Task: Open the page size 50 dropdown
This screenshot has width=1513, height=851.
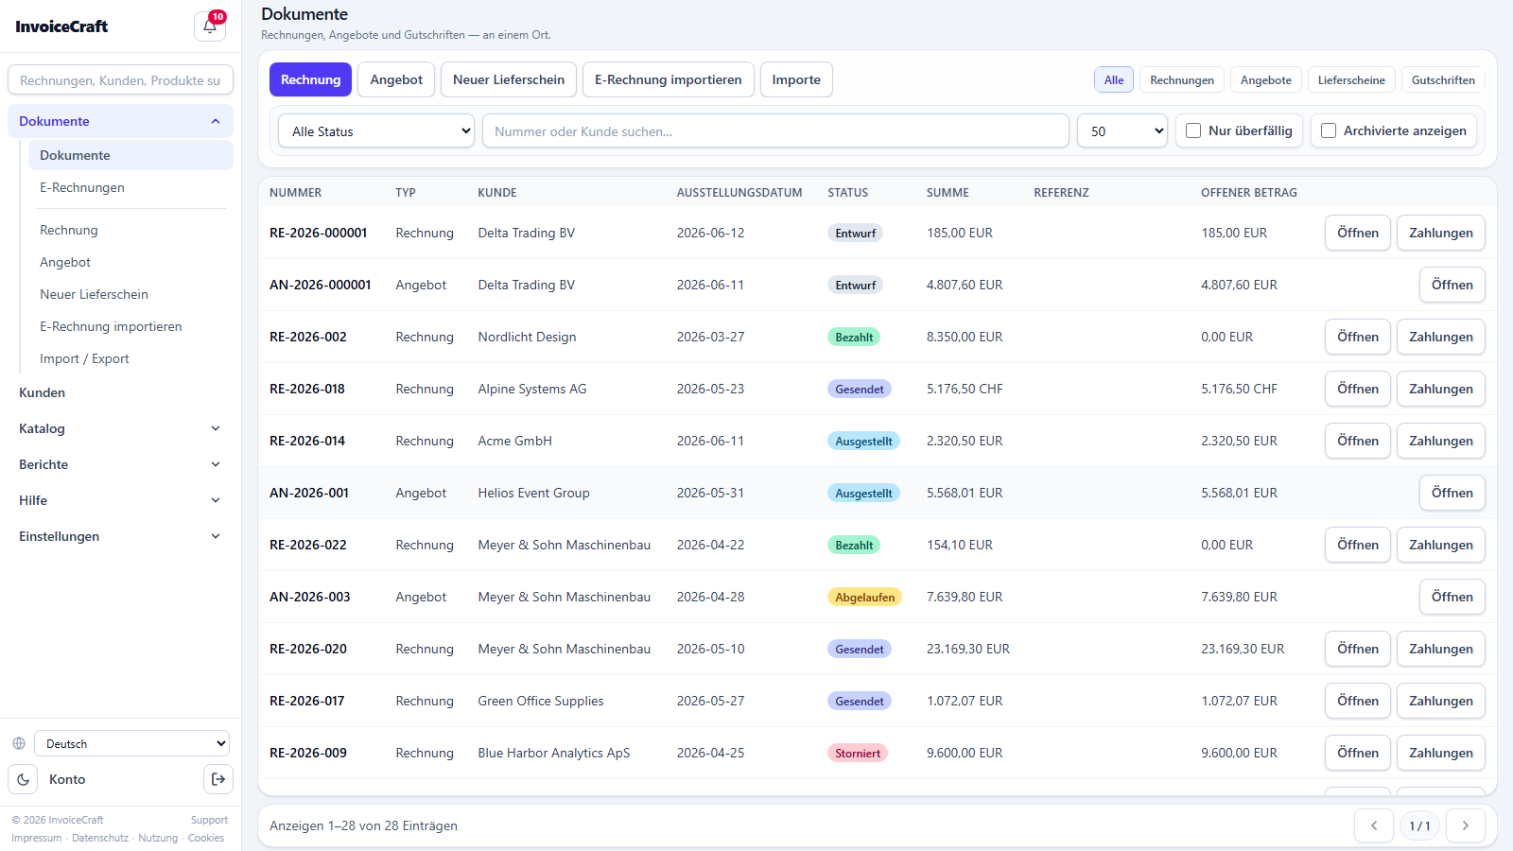Action: (1122, 130)
